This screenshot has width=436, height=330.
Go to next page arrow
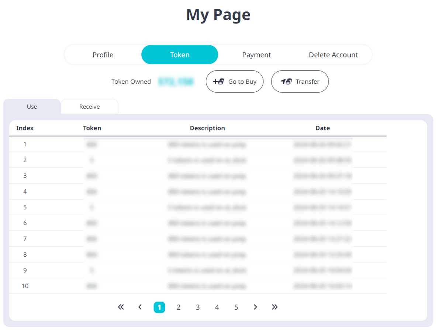click(255, 307)
